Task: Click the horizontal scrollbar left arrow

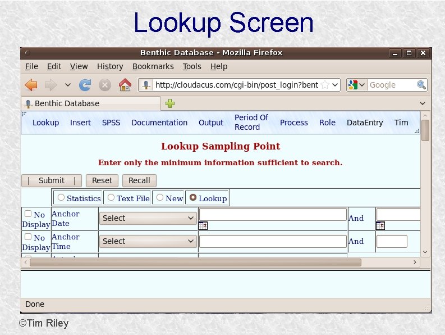Action: (x=26, y=262)
